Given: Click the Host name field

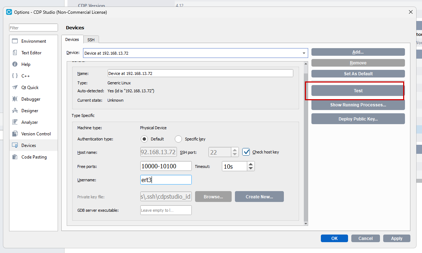Looking at the screenshot, I should pyautogui.click(x=158, y=152).
